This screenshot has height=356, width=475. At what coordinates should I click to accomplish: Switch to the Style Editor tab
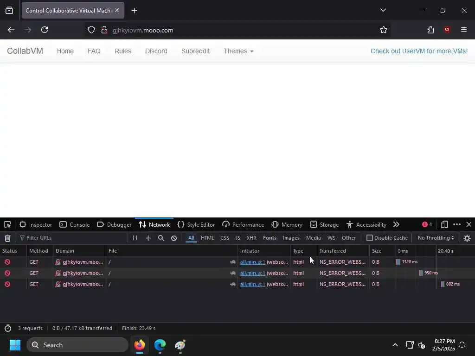[x=196, y=225]
